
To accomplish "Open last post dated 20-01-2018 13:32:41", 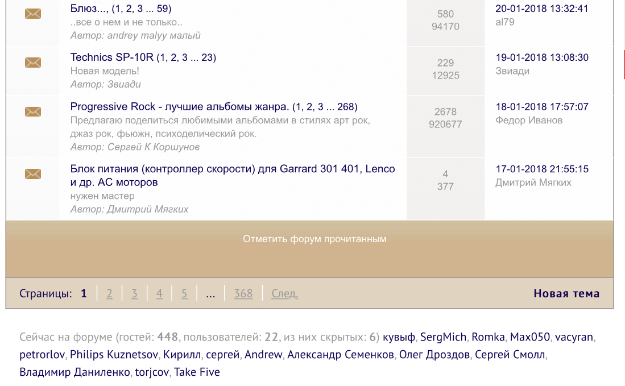I will click(541, 9).
